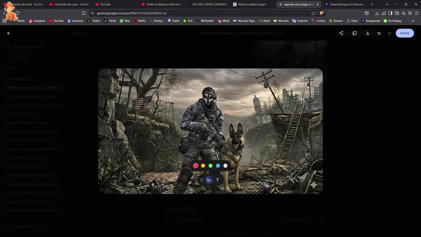
Task: Open the Twitter bookmark
Action: pyautogui.click(x=94, y=21)
